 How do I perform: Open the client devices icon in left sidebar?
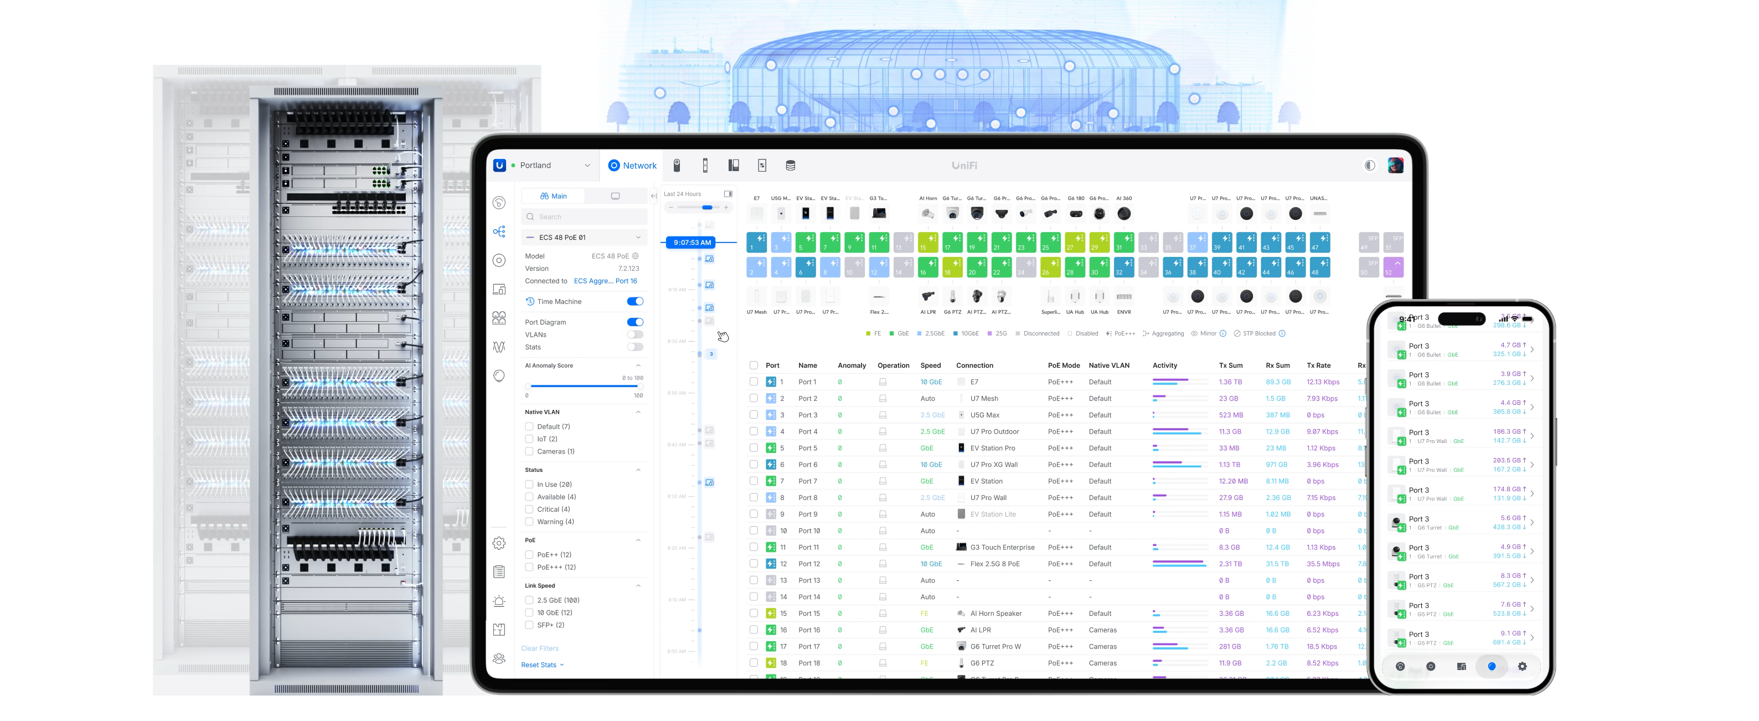499,289
